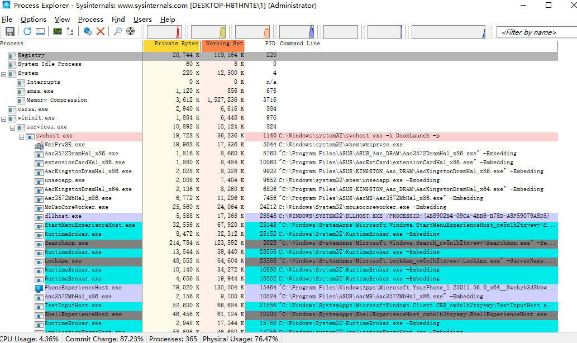Click the blue I/O activity mini graph

(x=297, y=32)
